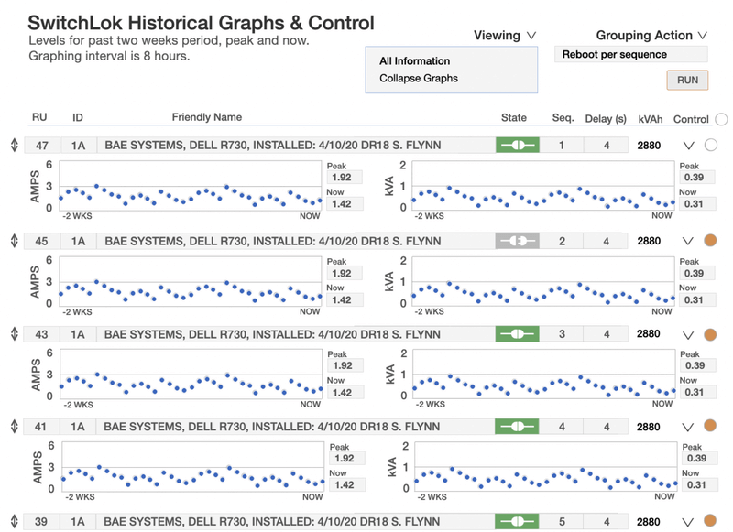Viewport: 733px width, 532px height.
Task: Choose Collapse Graphs from the Viewing list
Action: 418,79
